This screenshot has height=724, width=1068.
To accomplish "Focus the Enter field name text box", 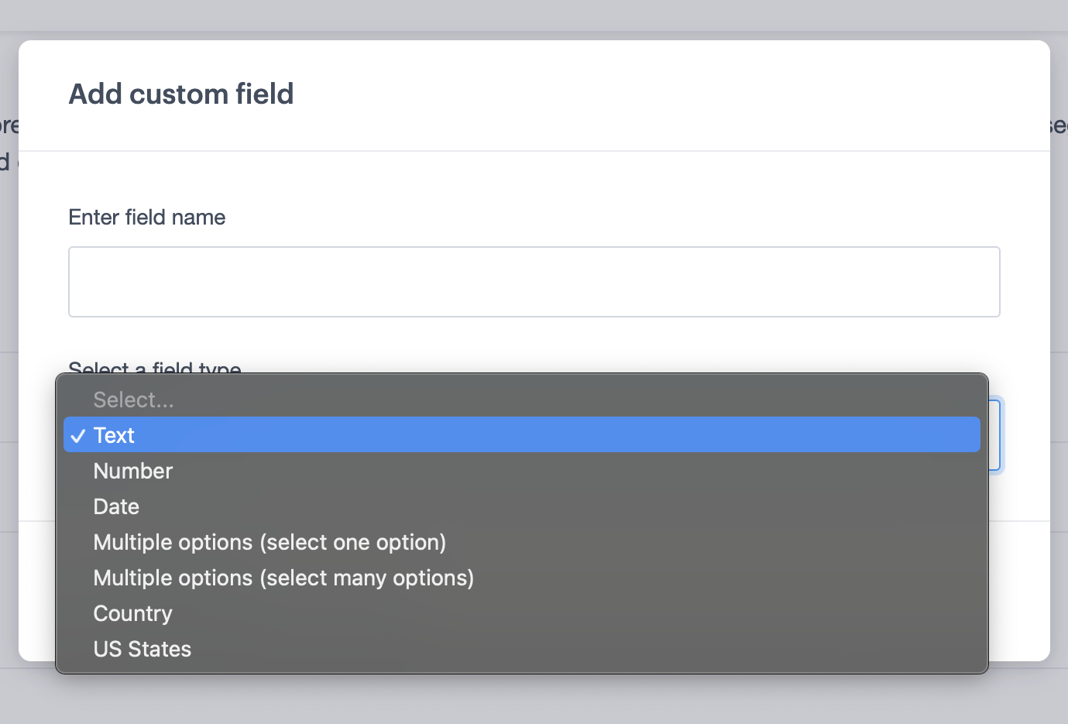I will click(534, 282).
